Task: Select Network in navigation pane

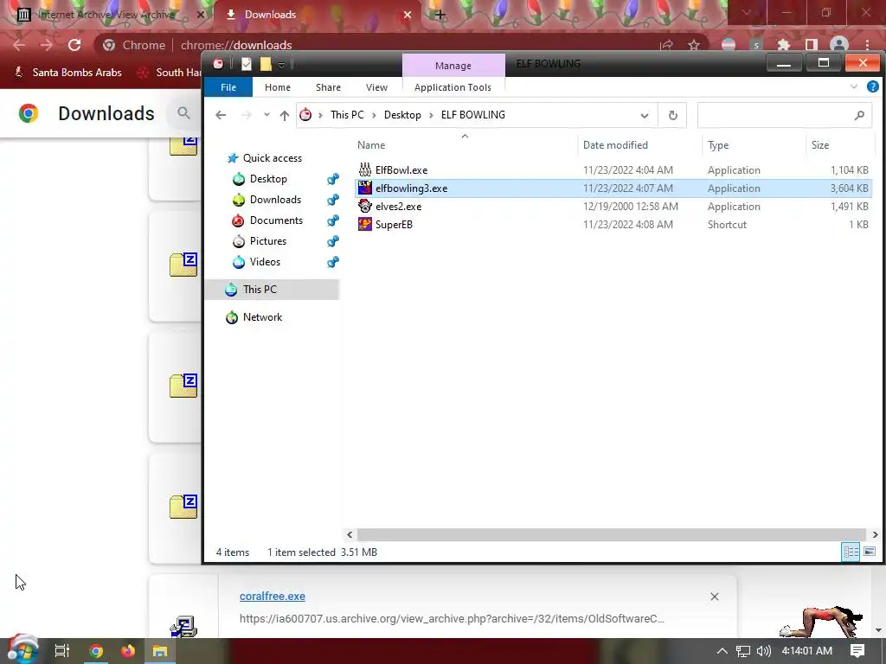Action: (262, 316)
